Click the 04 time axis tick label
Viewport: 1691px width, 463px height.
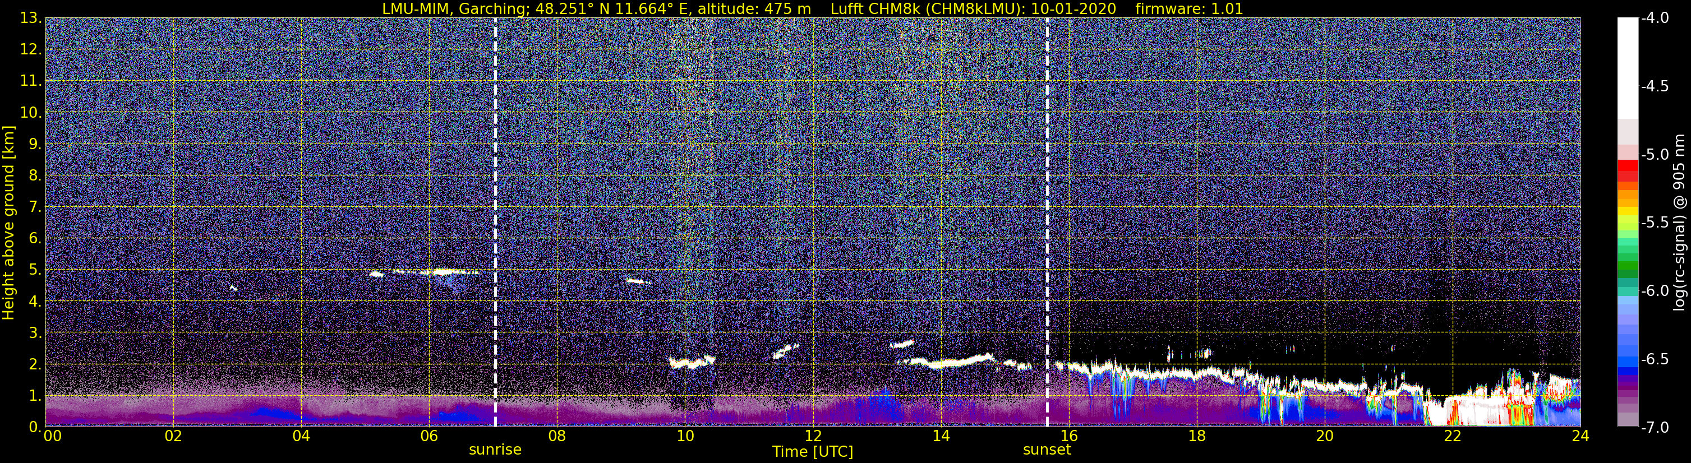[x=301, y=436]
